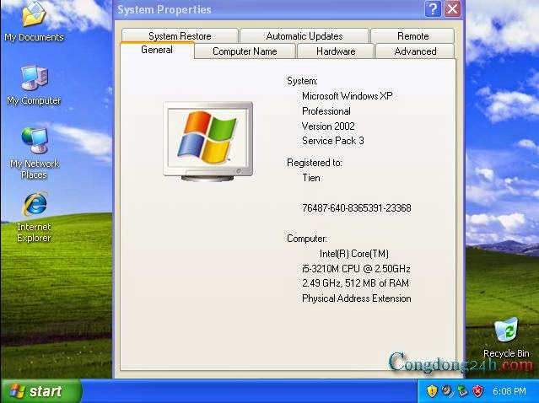Click the System: label
Screen dimensions: 539x403
coord(302,81)
